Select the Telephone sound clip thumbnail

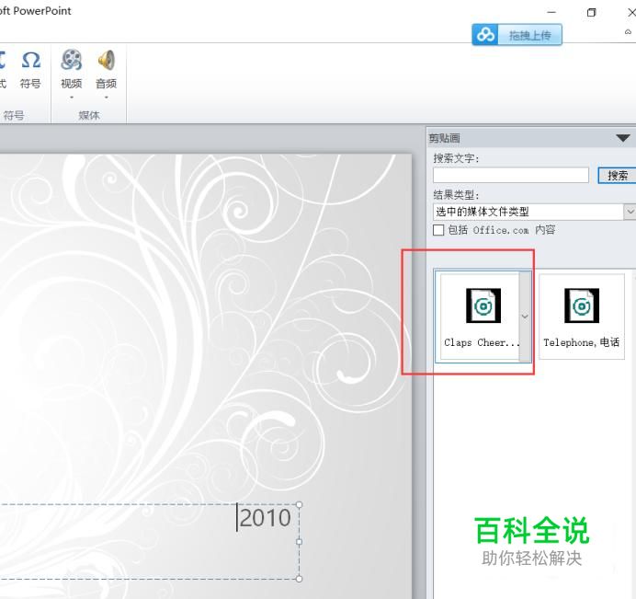pos(582,317)
